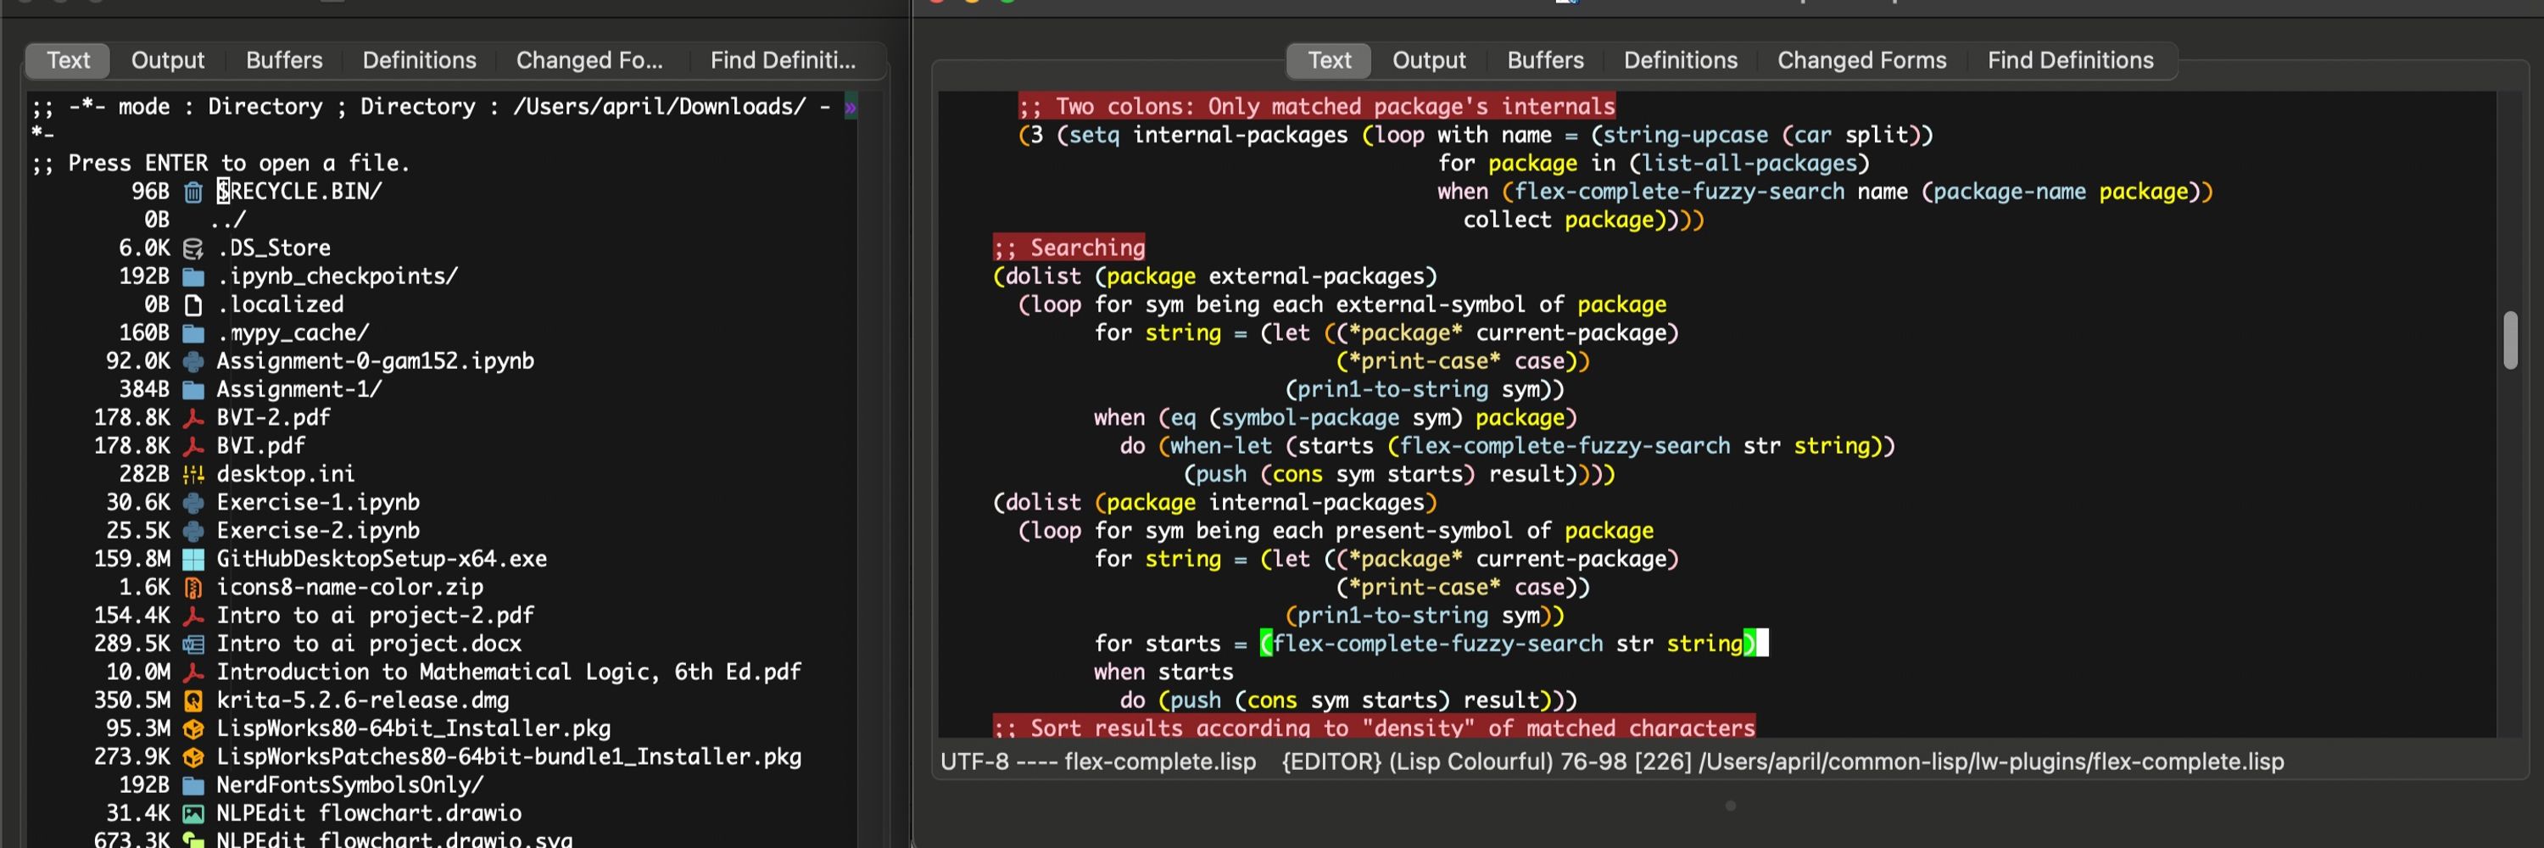Click the ';; Two colons' highlighted comment line
This screenshot has width=2544, height=848.
point(1318,107)
